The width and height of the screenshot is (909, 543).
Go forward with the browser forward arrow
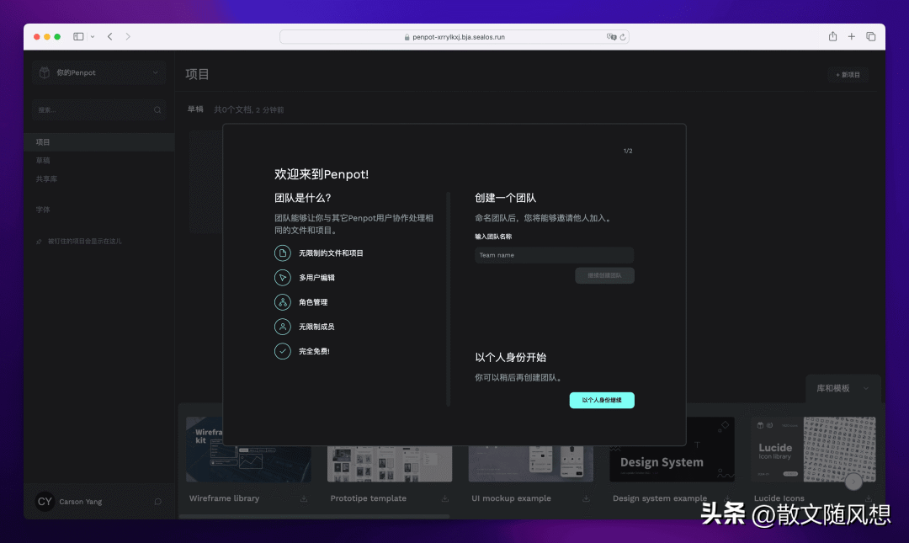pyautogui.click(x=128, y=36)
